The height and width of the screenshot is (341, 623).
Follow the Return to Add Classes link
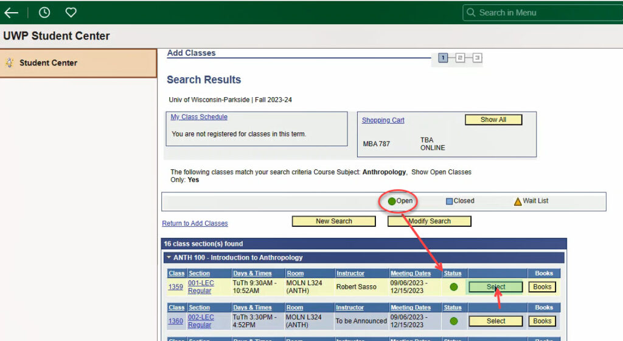point(195,223)
